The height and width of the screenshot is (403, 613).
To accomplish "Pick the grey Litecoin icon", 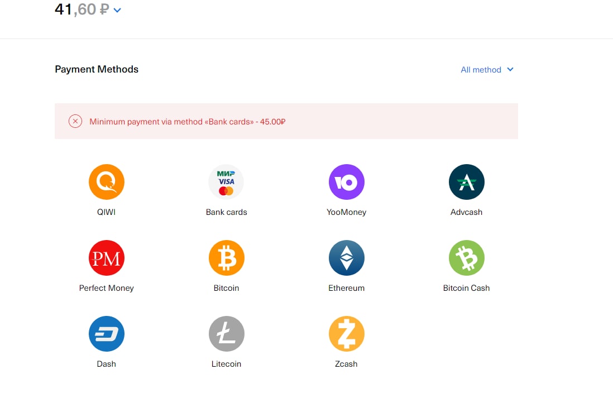I will point(226,333).
